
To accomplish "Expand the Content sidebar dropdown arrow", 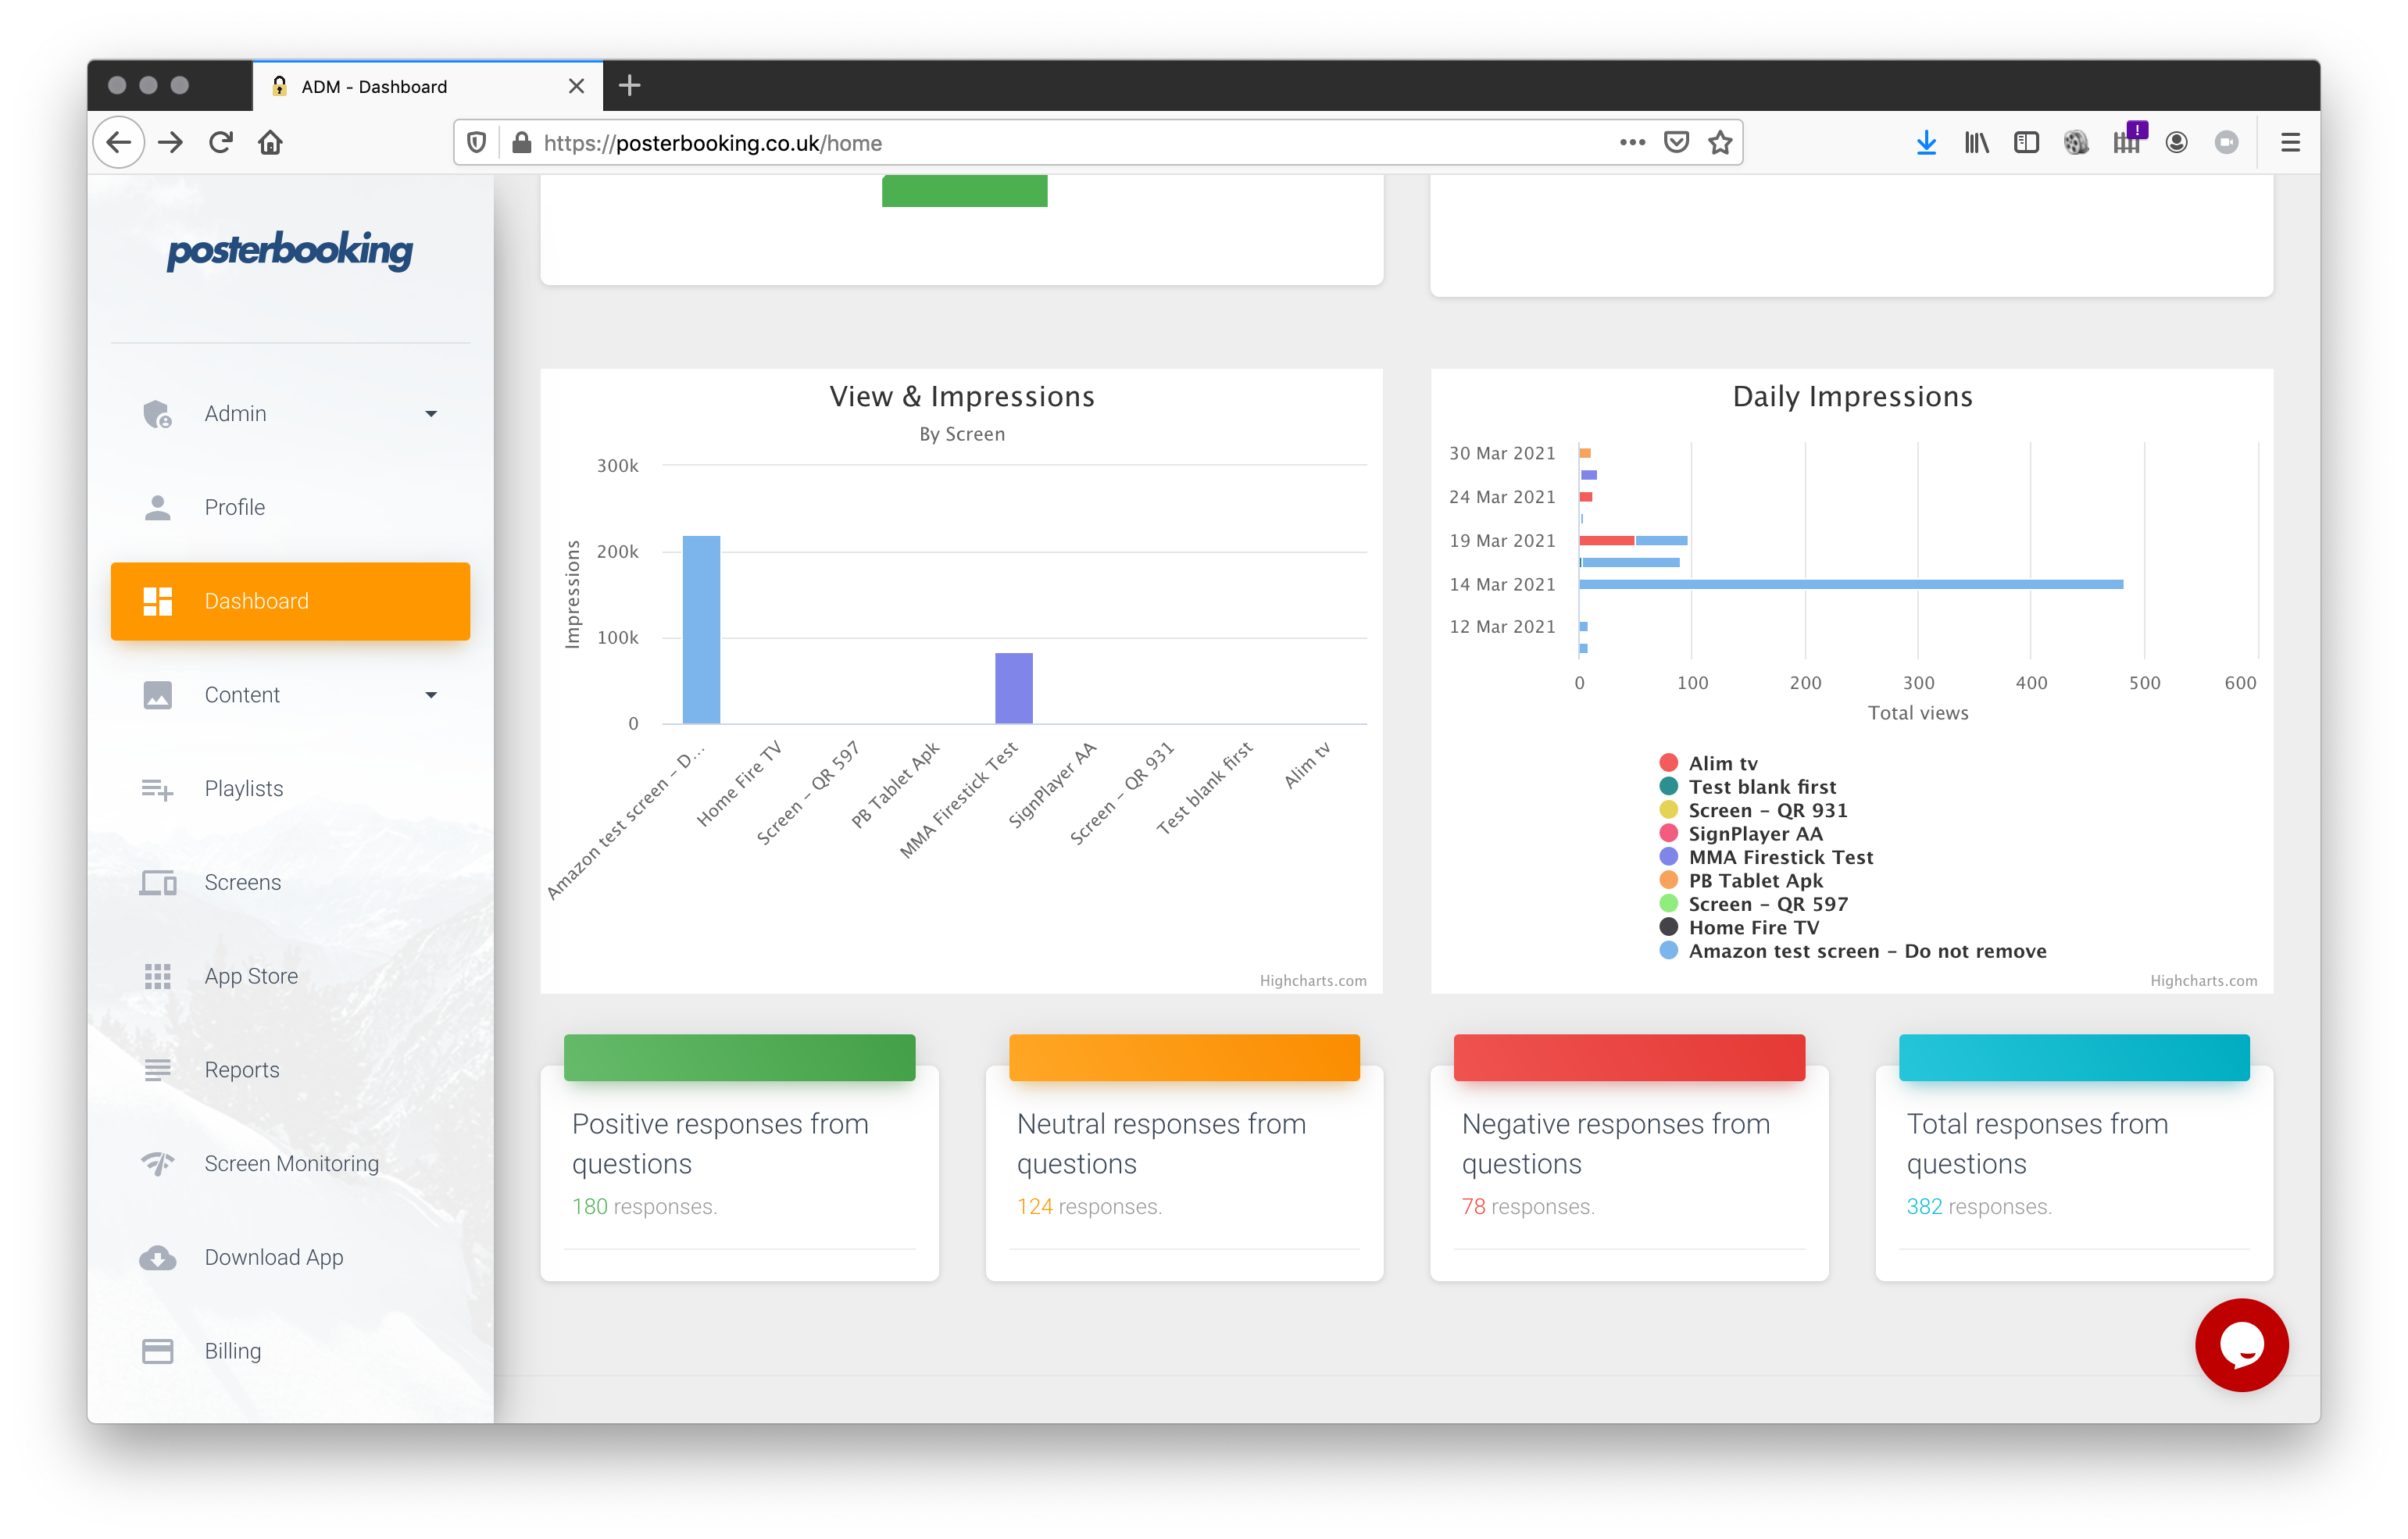I will [431, 695].
